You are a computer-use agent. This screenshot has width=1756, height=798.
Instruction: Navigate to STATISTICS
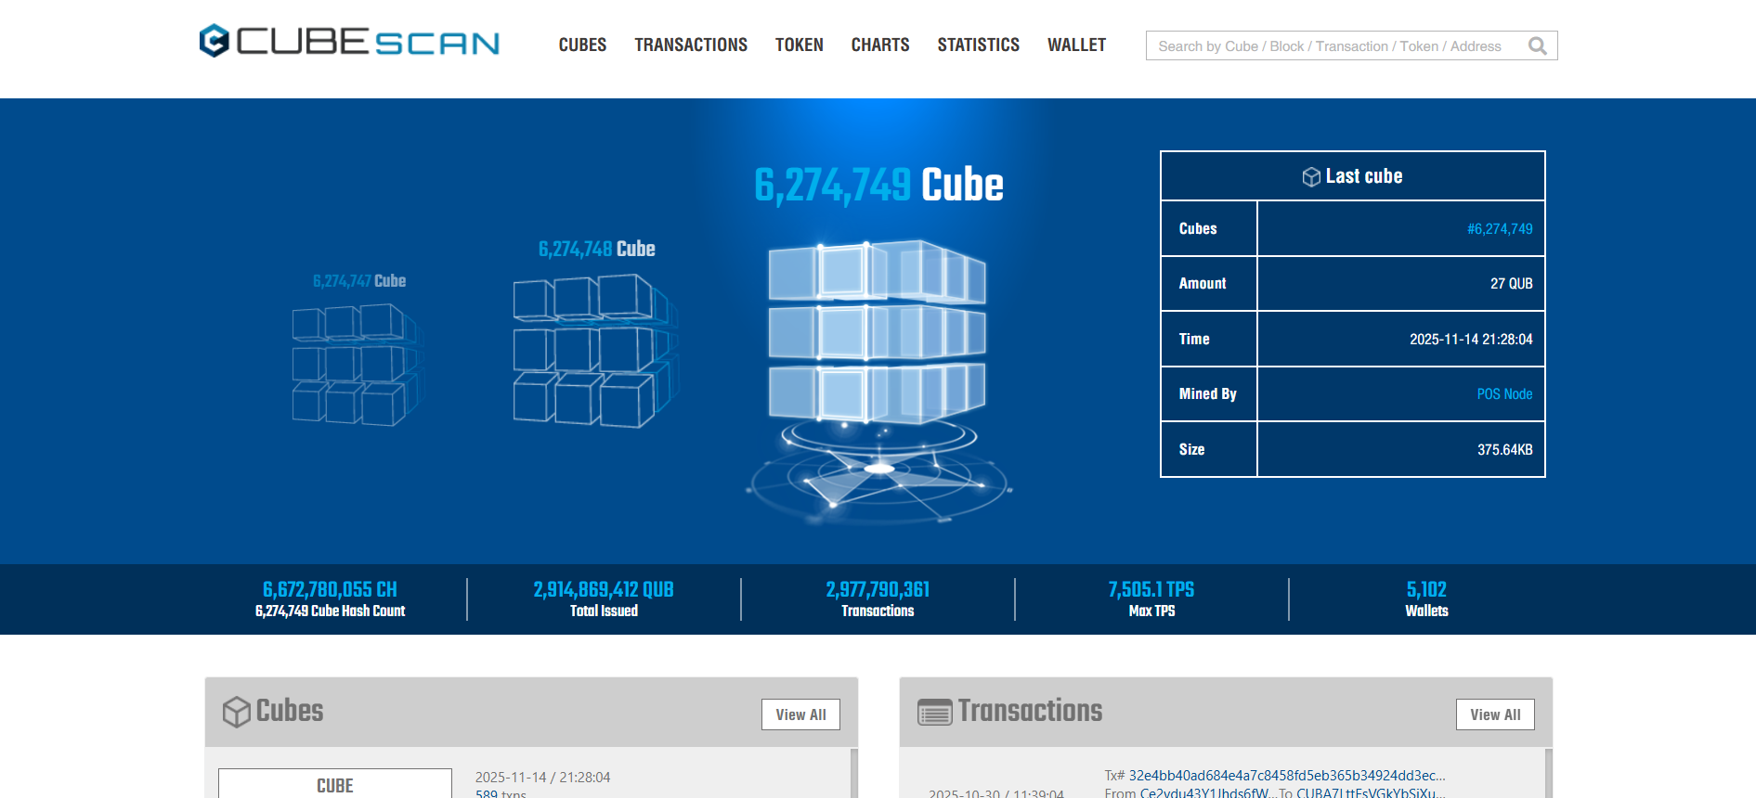click(978, 45)
